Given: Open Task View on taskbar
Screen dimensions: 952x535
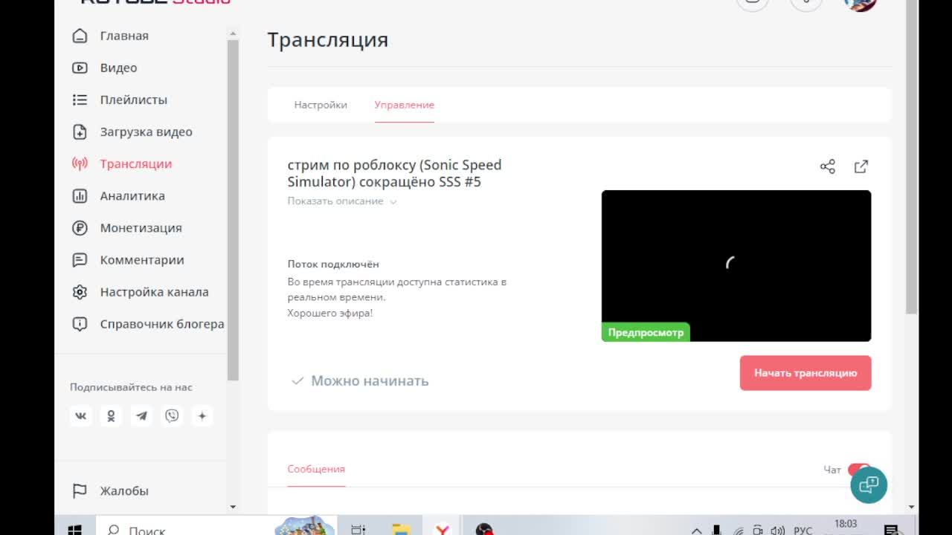Looking at the screenshot, I should [x=358, y=530].
